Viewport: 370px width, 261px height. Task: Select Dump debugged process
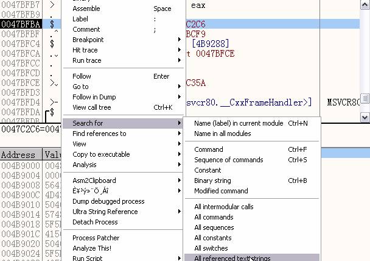pyautogui.click(x=123, y=201)
